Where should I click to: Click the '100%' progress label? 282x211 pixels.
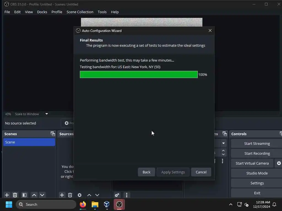[x=203, y=75]
